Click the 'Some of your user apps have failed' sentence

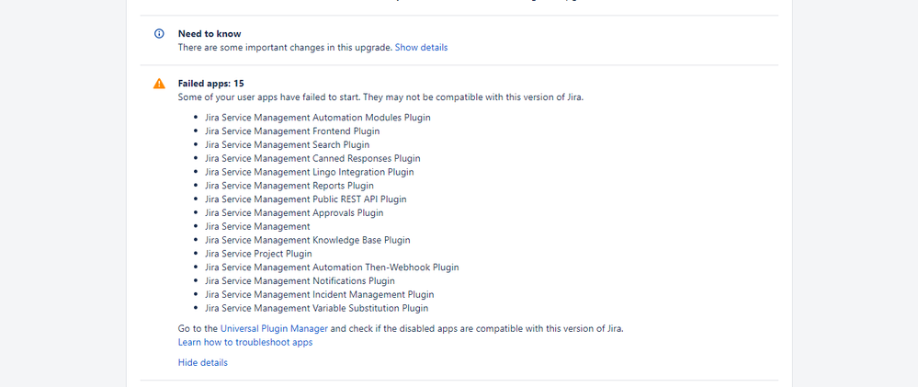click(380, 97)
